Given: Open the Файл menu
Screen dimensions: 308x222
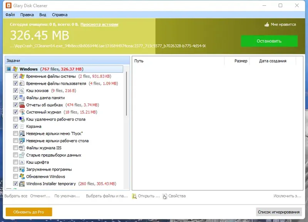Looking at the screenshot, I should [10, 15].
